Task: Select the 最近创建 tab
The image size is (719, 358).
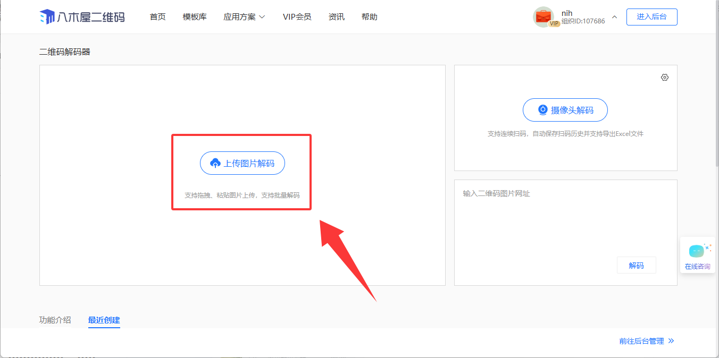Action: point(104,320)
